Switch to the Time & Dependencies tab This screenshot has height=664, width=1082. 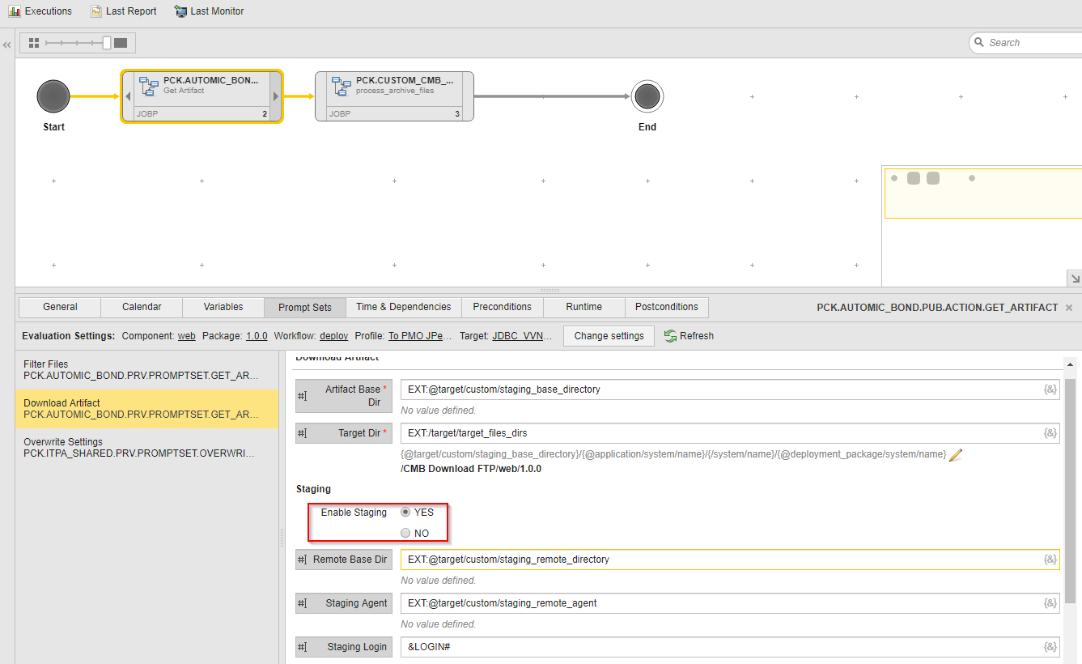(x=402, y=307)
